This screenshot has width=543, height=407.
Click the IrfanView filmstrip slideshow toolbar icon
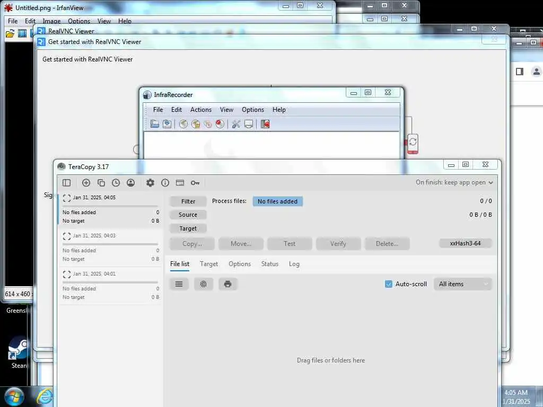click(22, 33)
